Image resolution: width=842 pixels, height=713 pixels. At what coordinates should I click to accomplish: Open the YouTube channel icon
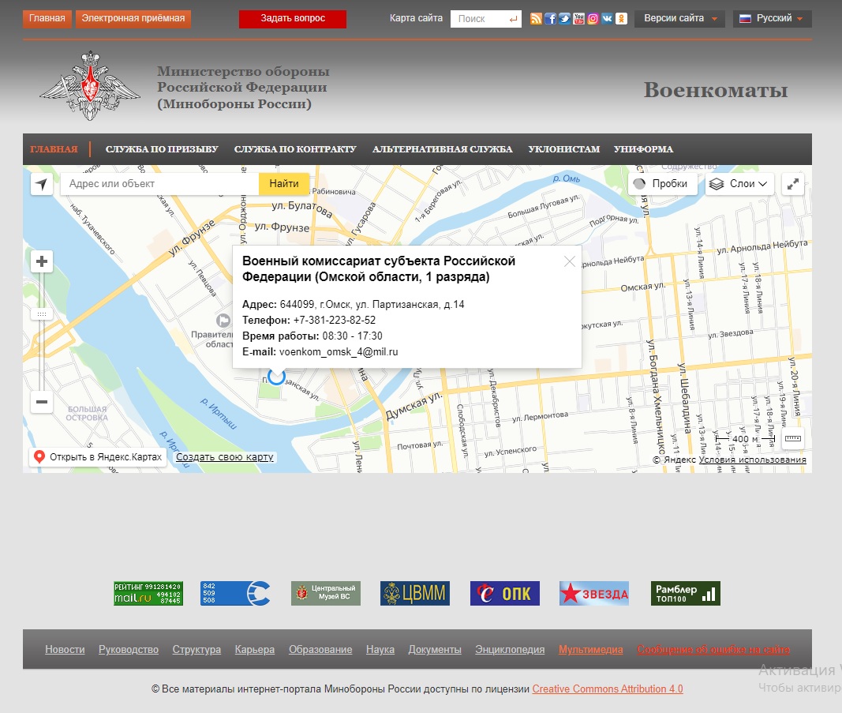point(578,19)
